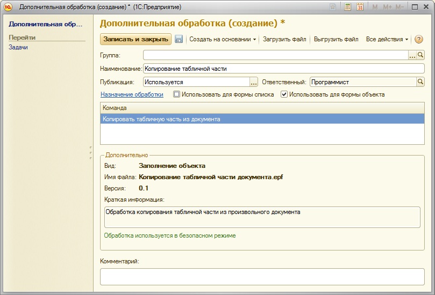Open the calculator from title bar
Screen dimensions: 435x295
[x=348, y=7]
